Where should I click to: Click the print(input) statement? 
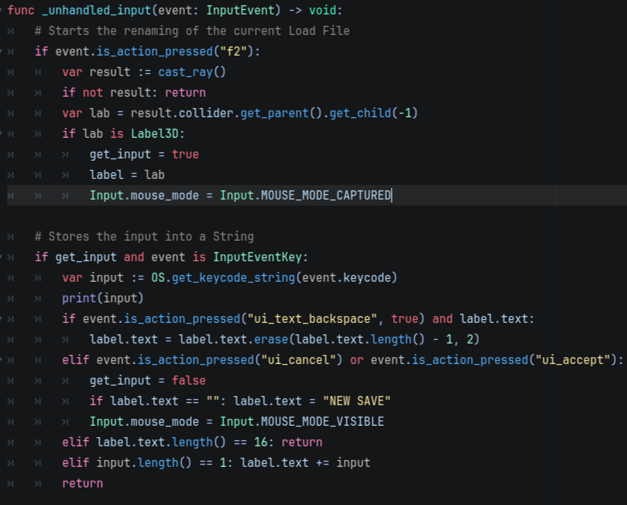tap(103, 299)
